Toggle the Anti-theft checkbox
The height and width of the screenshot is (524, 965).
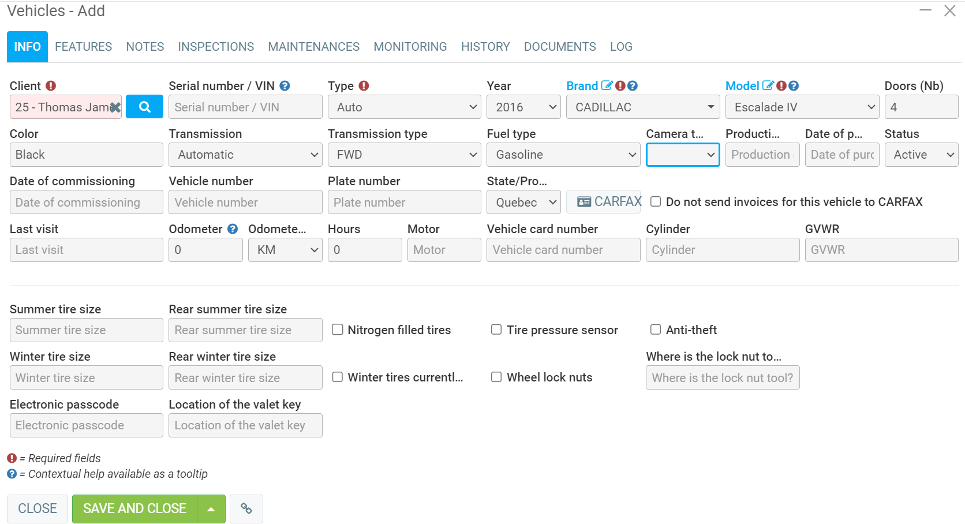point(656,330)
